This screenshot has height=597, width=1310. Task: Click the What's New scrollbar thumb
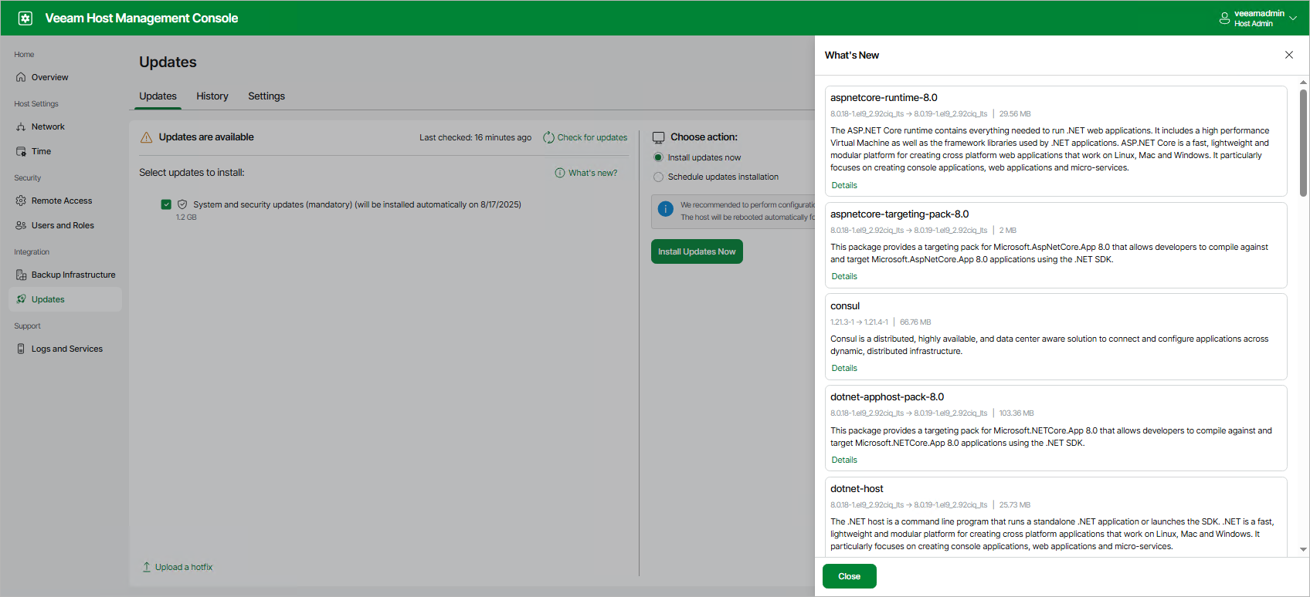pyautogui.click(x=1304, y=143)
